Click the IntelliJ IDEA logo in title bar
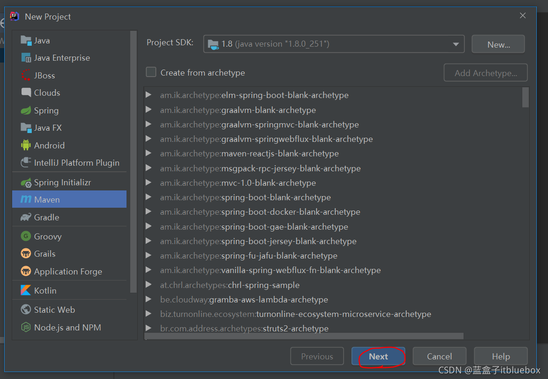Viewport: 548px width, 379px height. [14, 16]
